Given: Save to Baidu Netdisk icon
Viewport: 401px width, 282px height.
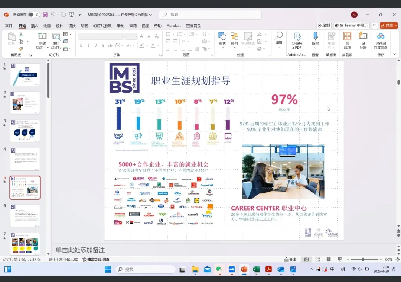Looking at the screenshot, I should 381,40.
